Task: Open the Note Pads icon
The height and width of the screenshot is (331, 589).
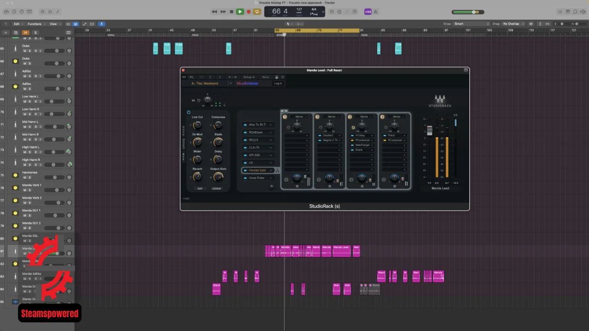Action: (x=568, y=11)
